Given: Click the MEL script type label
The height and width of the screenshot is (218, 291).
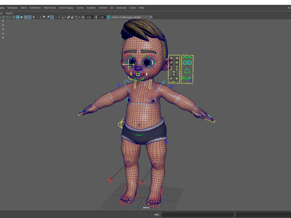Looking at the screenshot, I should pyautogui.click(x=157, y=214).
